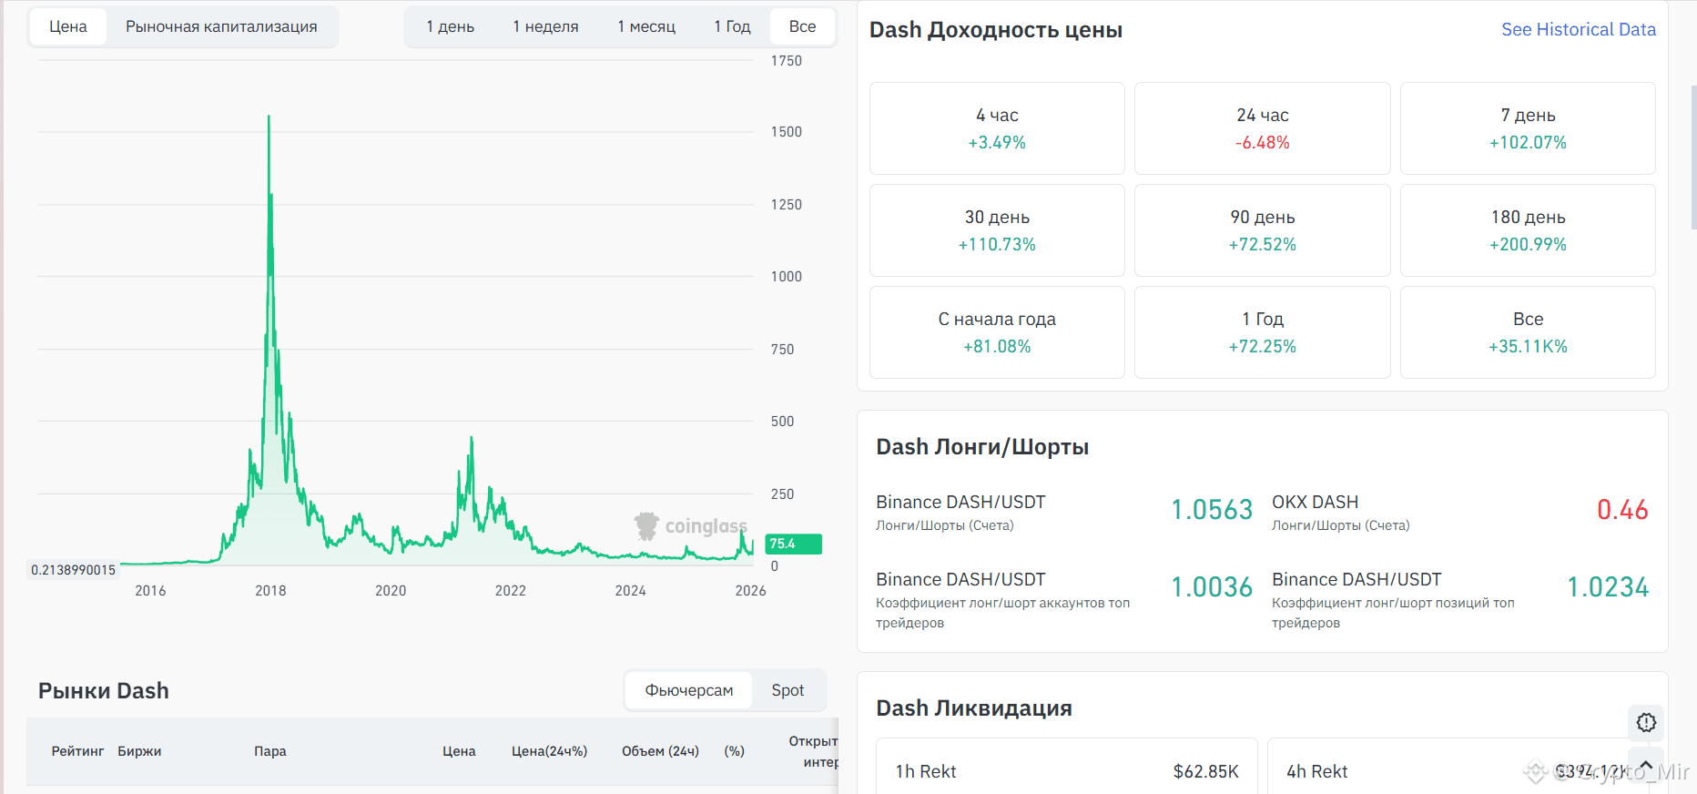Click the 7 день +102.07% return card
This screenshot has width=1697, height=794.
[1528, 128]
